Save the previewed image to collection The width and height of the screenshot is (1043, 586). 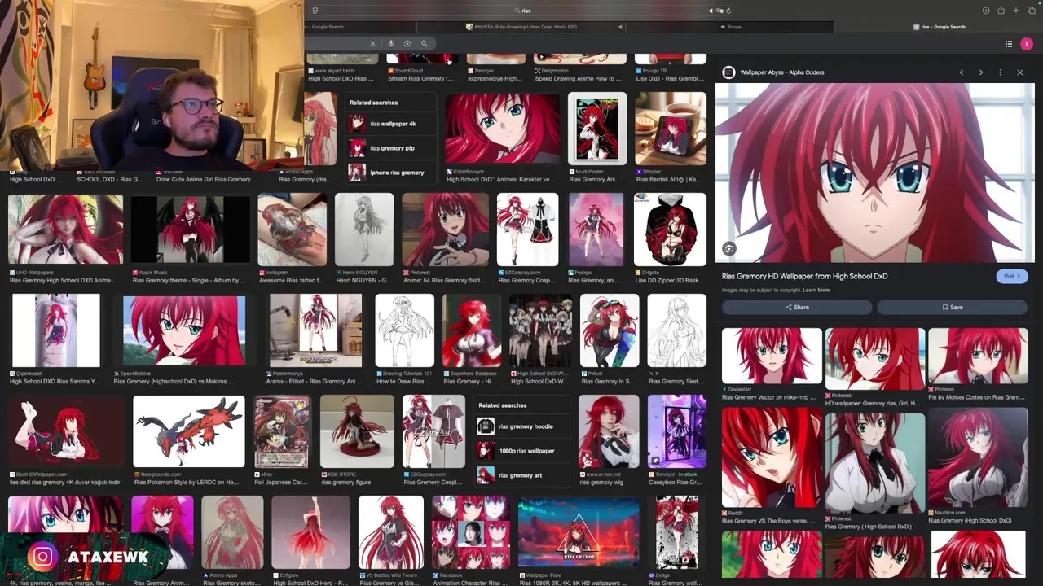tap(953, 307)
